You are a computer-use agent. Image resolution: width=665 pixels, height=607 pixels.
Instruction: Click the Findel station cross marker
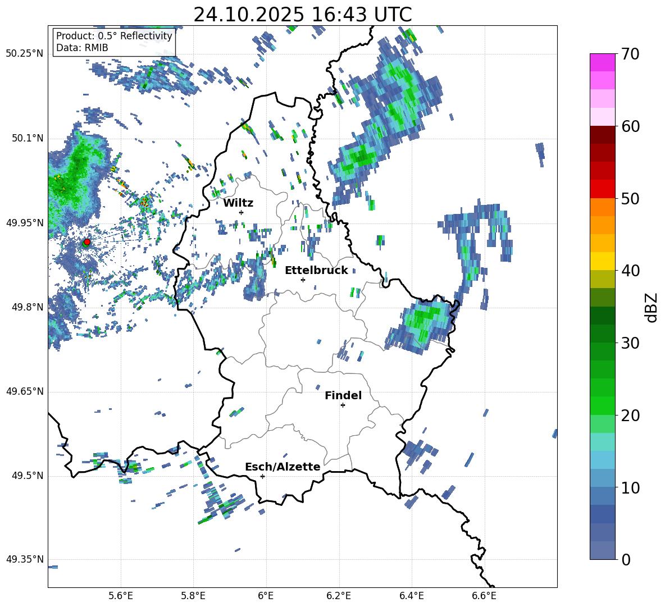pyautogui.click(x=343, y=405)
